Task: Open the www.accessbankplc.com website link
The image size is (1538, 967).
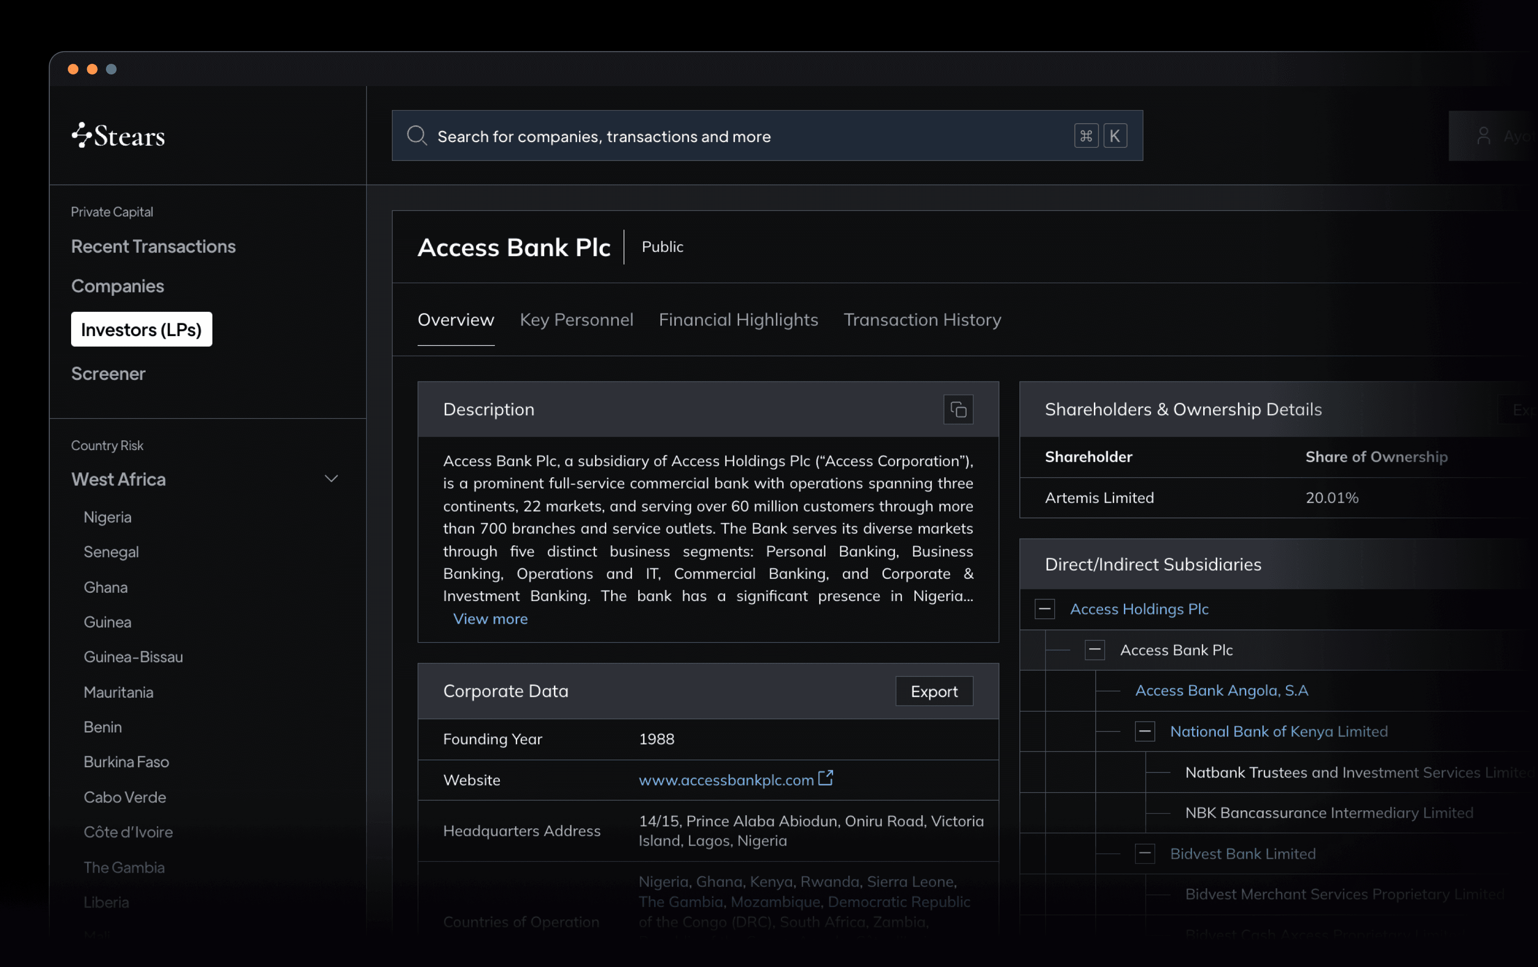Action: point(726,779)
